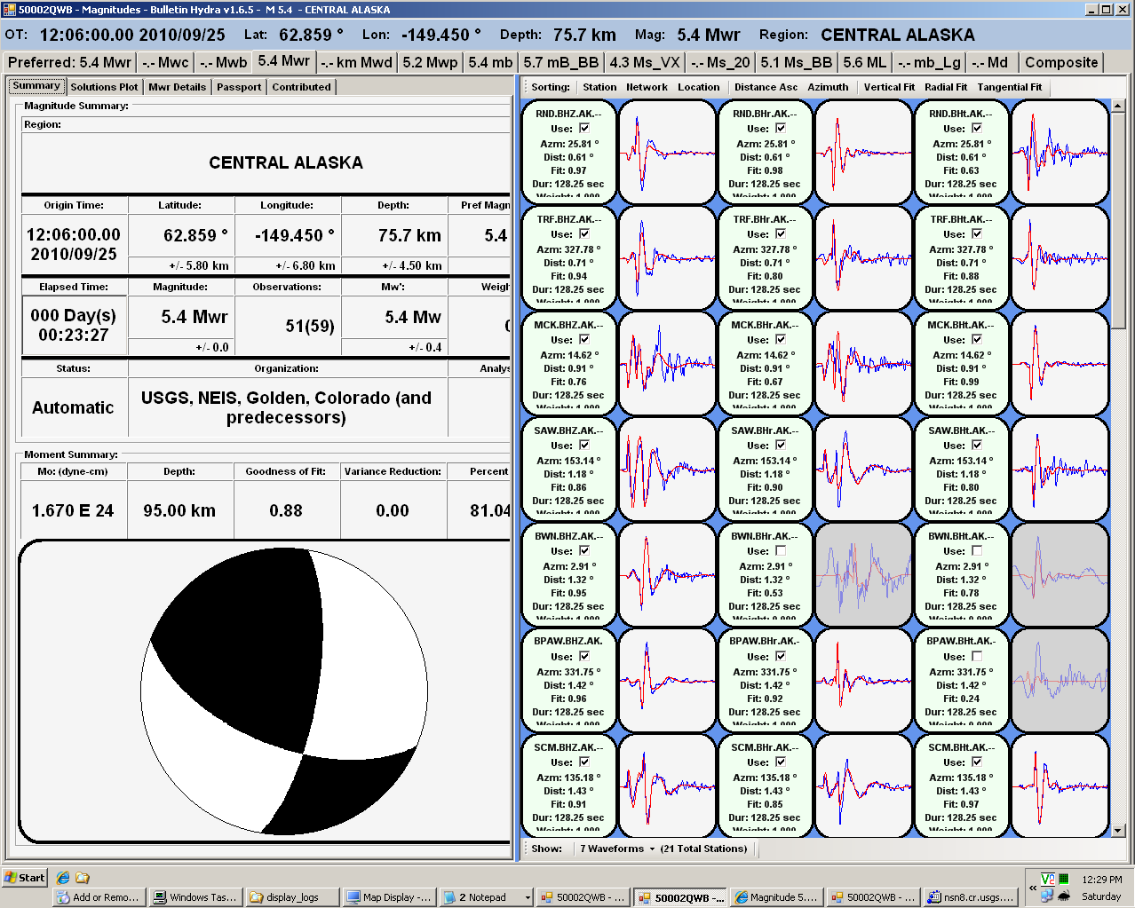Toggle Use for SAW.BHr.AK
The width and height of the screenshot is (1135, 908).
click(781, 445)
